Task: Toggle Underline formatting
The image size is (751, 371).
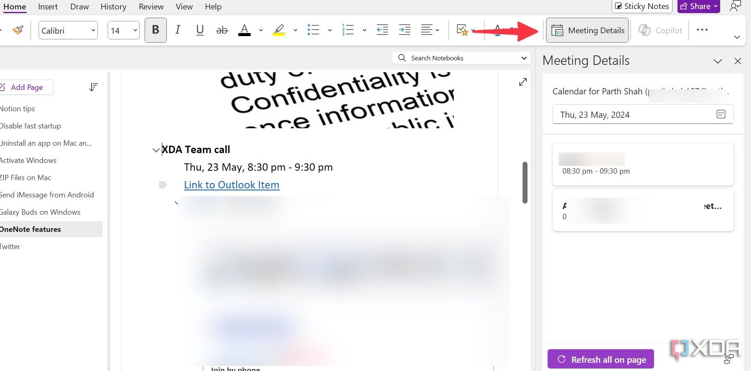Action: pos(200,30)
